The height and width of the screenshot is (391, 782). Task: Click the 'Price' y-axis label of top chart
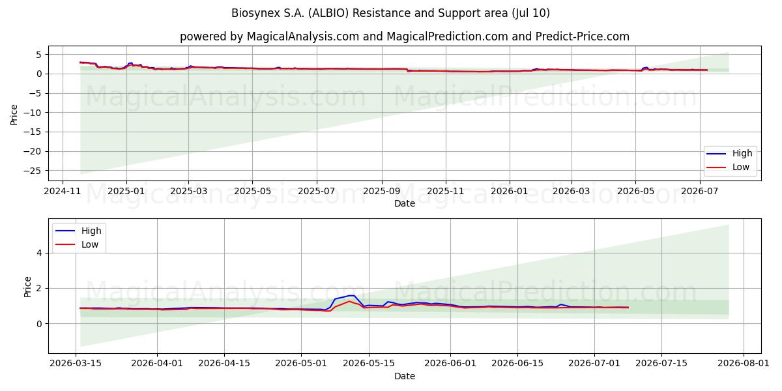click(x=14, y=114)
